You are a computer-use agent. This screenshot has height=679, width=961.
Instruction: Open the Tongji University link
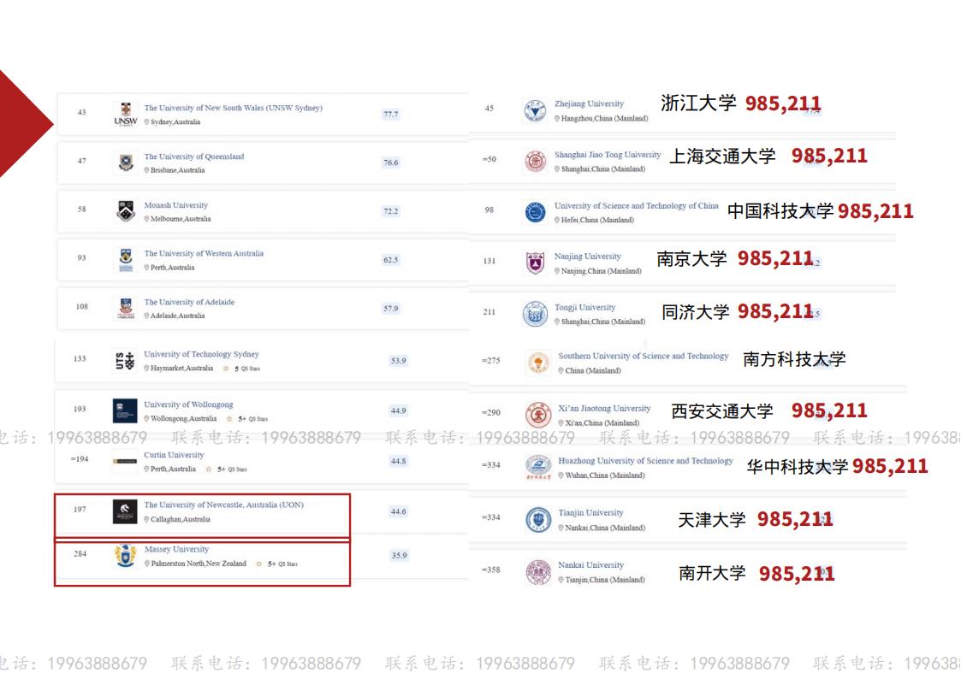click(584, 307)
